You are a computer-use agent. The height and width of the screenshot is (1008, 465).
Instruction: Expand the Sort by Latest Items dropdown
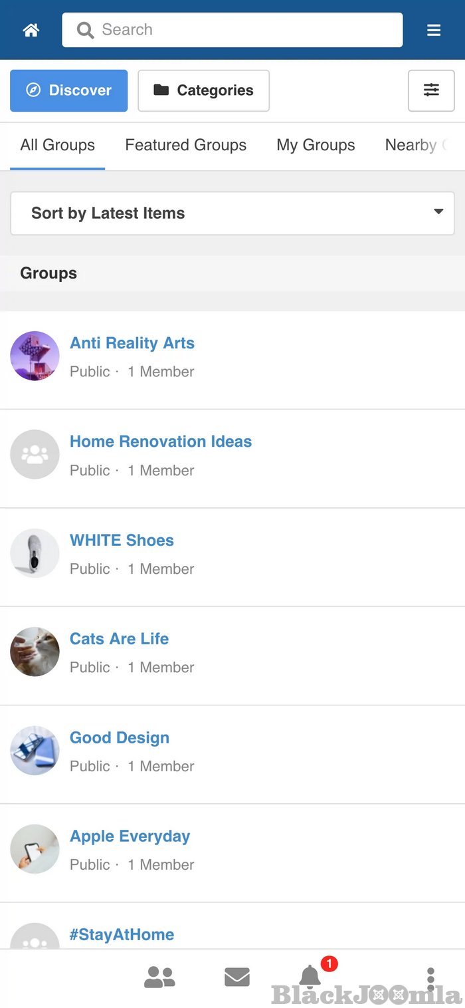[232, 213]
